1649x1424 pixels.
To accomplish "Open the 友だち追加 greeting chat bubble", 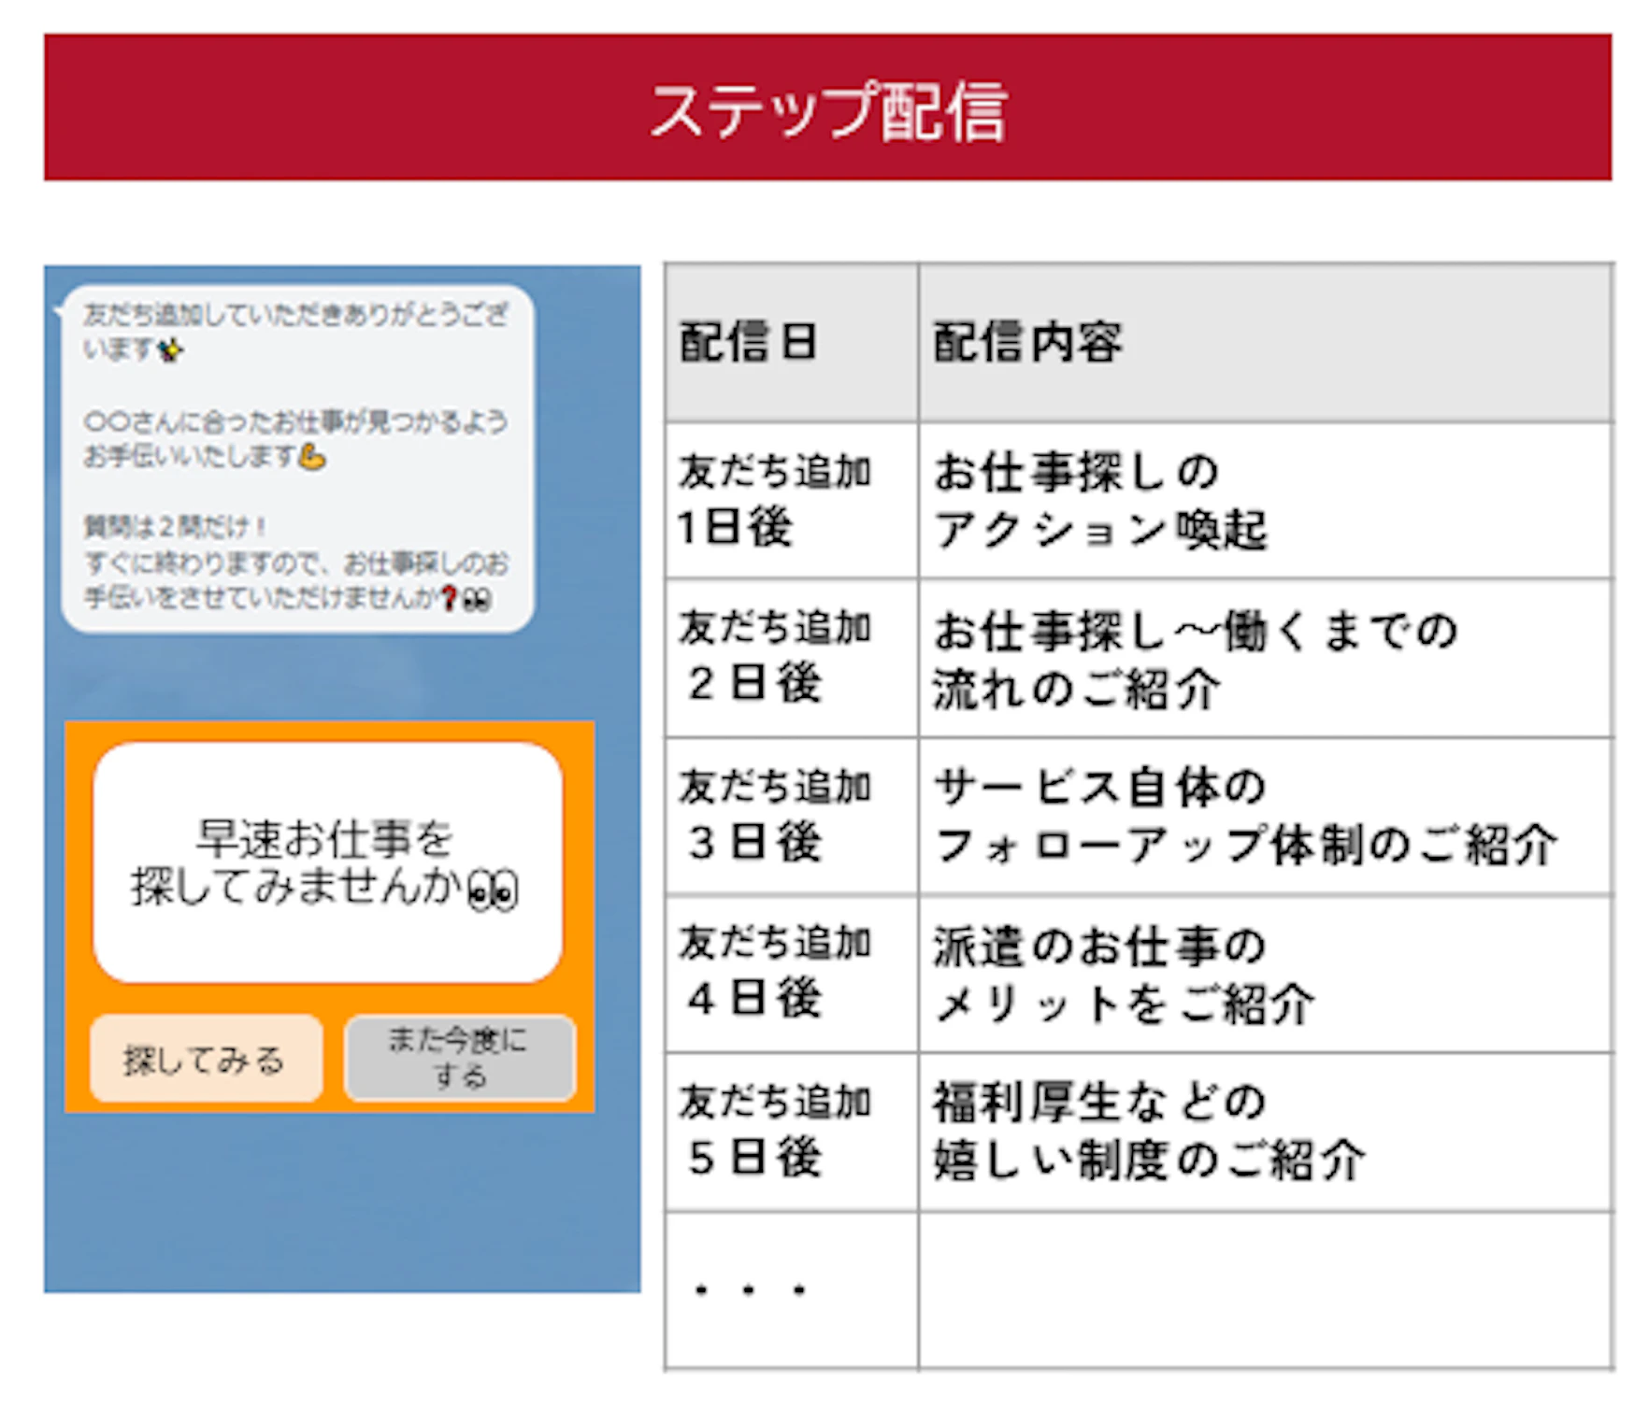I will tap(297, 459).
